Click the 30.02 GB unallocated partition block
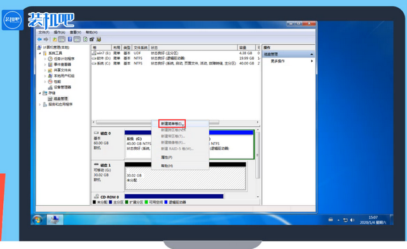 (x=185, y=178)
